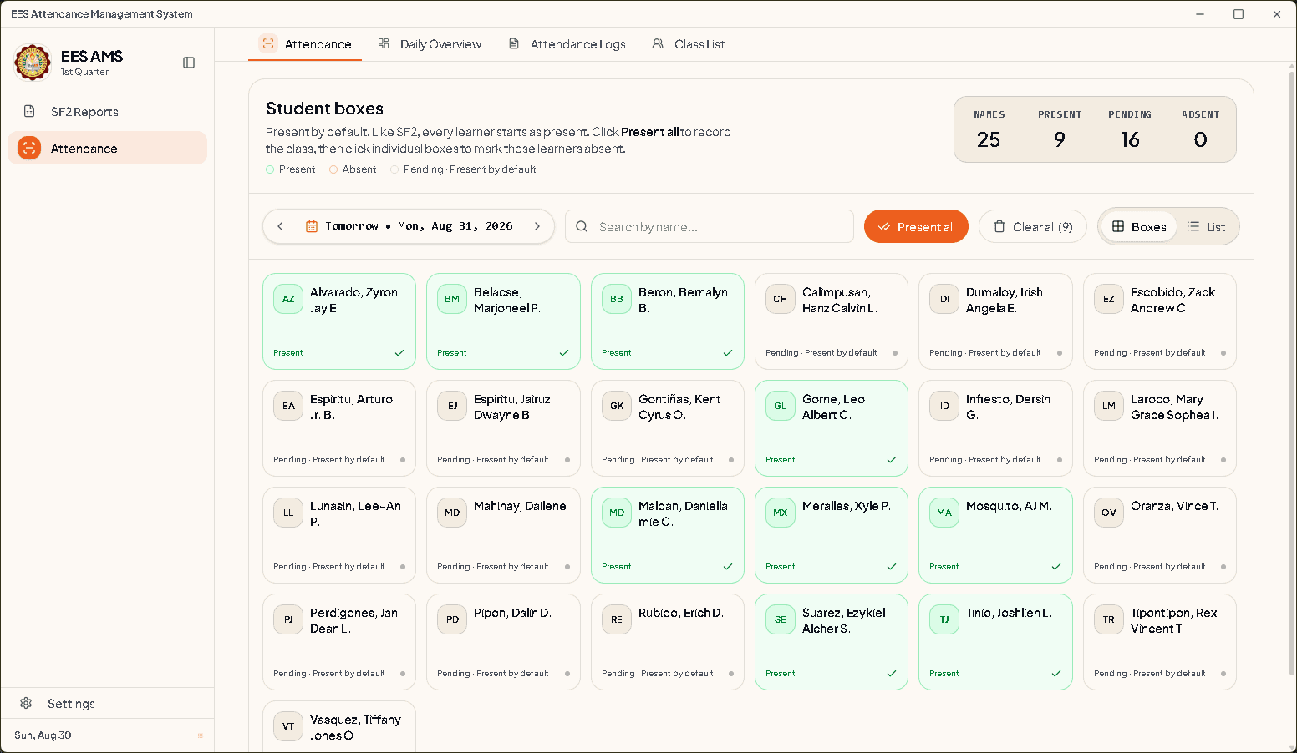Screen dimensions: 1297x753
Task: Click checkmark on Tinio, Joshlien L. card
Action: 1056,674
